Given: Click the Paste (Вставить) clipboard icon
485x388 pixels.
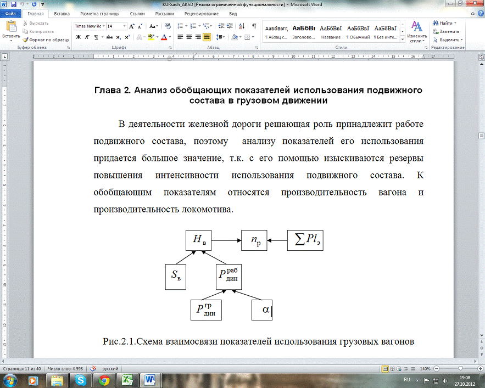Looking at the screenshot, I should point(11,26).
